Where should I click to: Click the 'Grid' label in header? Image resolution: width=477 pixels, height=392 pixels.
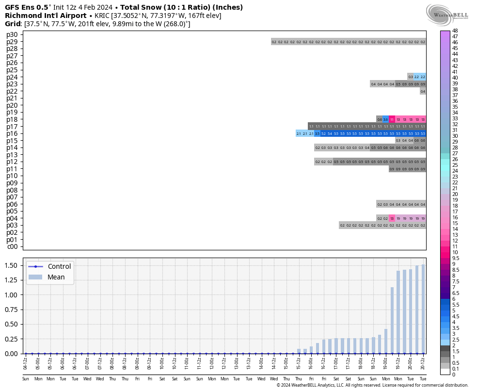(13, 24)
